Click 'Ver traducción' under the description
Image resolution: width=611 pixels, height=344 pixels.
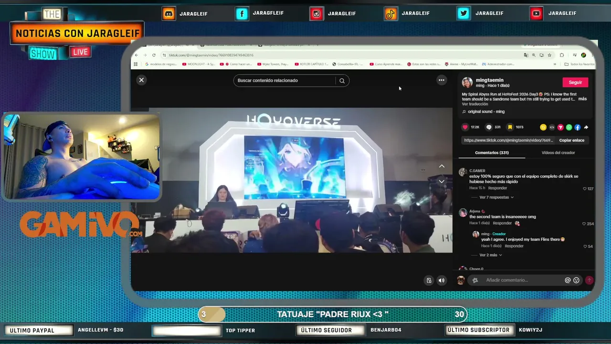click(475, 104)
